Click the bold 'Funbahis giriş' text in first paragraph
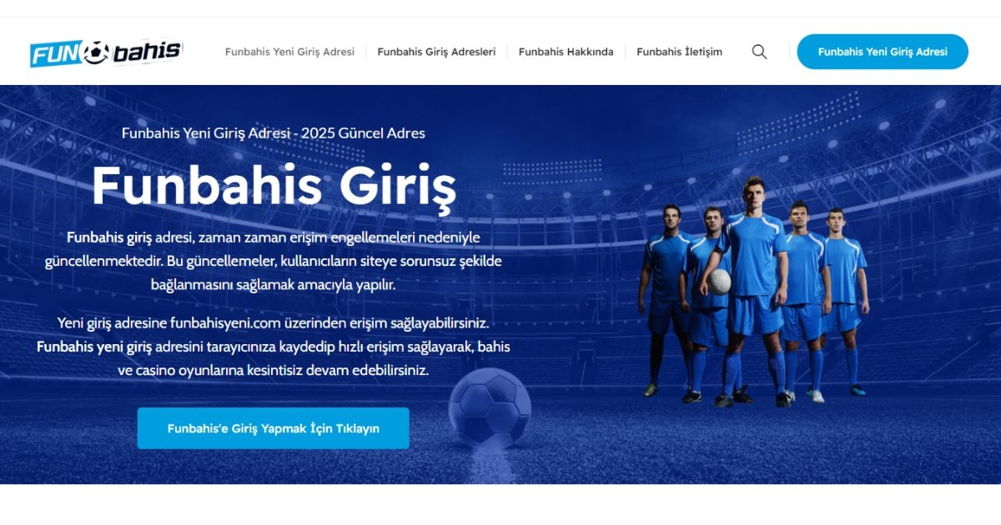Image resolution: width=1001 pixels, height=525 pixels. point(109,237)
